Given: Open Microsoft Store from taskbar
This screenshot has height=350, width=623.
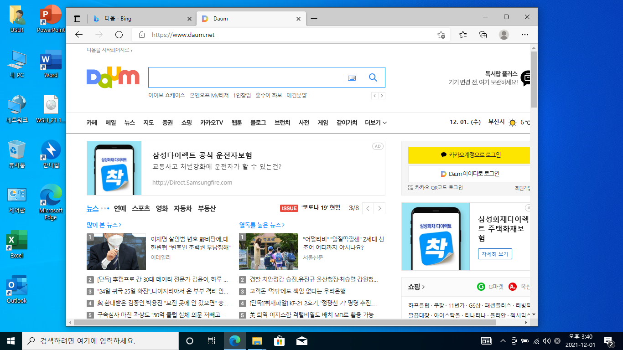Looking at the screenshot, I should pyautogui.click(x=279, y=340).
